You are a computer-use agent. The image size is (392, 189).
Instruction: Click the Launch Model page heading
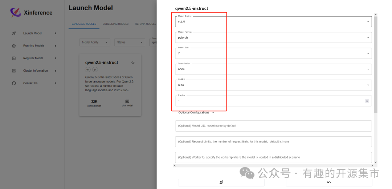pyautogui.click(x=91, y=8)
